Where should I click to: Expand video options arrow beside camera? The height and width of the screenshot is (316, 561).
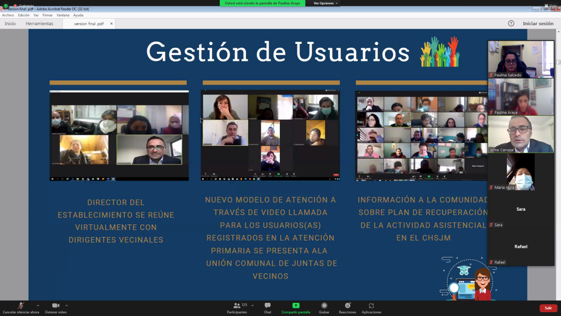click(67, 305)
